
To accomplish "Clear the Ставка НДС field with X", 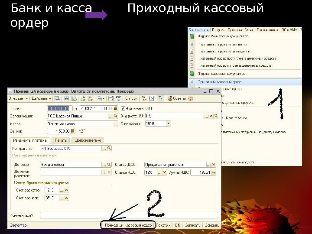I will point(165,172).
